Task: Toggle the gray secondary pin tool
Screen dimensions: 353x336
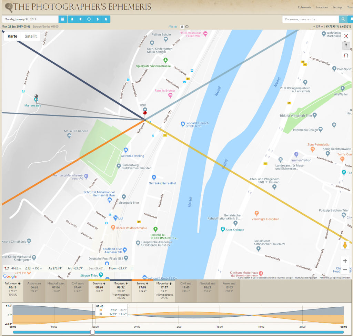Action: (x=346, y=46)
